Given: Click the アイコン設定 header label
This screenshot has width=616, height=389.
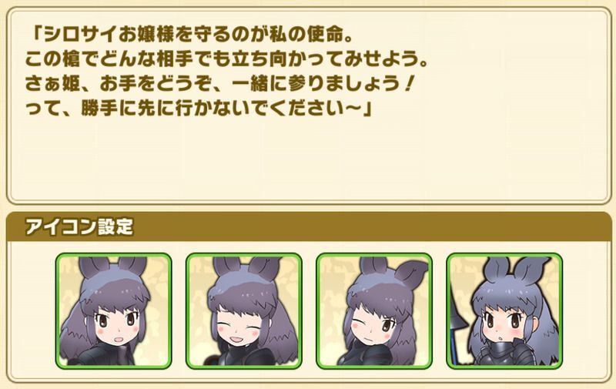Looking at the screenshot, I should click(79, 226).
